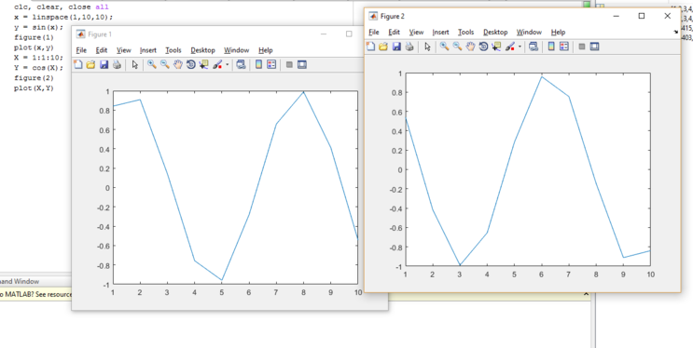
Task: Click the Figure 1 title bar MATLAB logo
Action: [x=81, y=33]
